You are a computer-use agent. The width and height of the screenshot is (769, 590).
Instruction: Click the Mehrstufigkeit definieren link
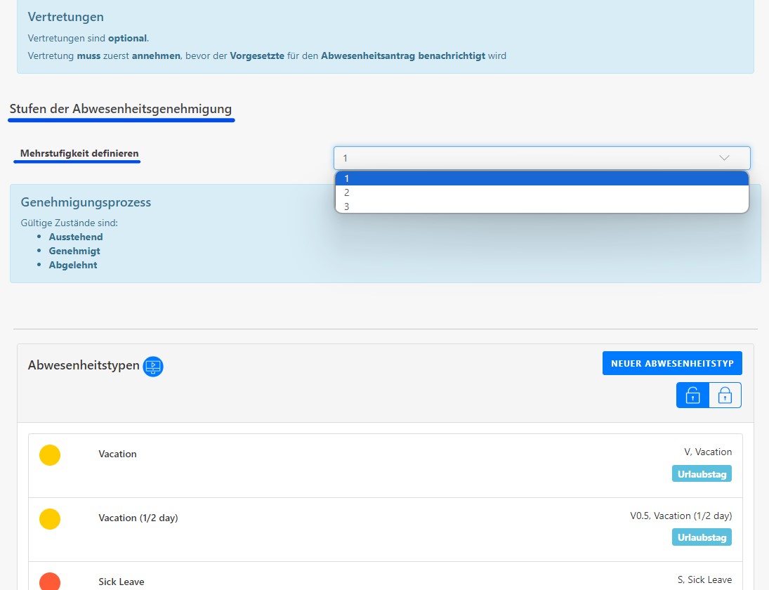(x=77, y=153)
